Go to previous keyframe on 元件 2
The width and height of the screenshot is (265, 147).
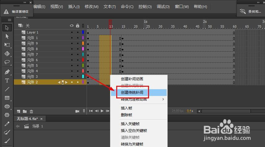pos(59,82)
